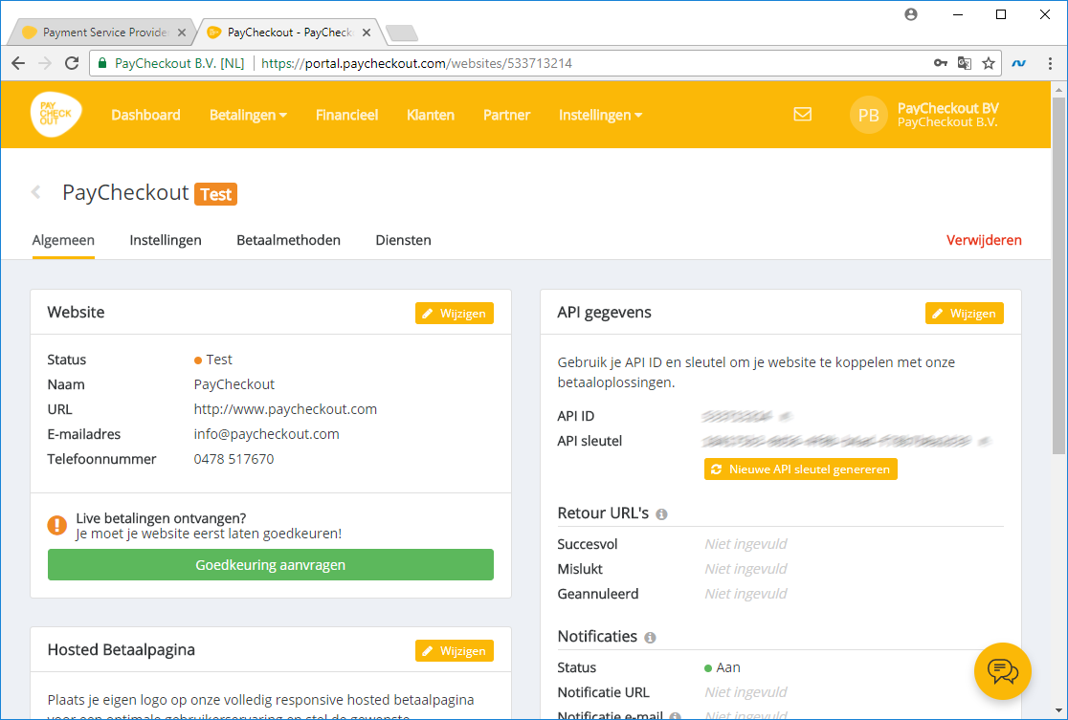Click the http://www.paycheckout.com URL value
Screen dimensions: 1068x720
[285, 409]
